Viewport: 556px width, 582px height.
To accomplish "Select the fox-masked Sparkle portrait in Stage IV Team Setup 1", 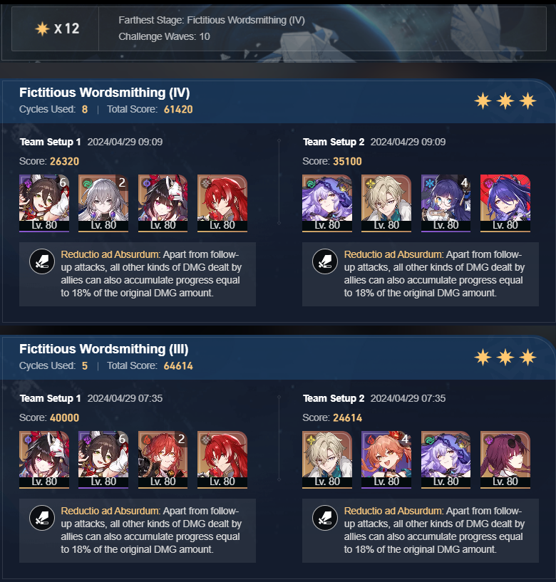I will (x=163, y=203).
